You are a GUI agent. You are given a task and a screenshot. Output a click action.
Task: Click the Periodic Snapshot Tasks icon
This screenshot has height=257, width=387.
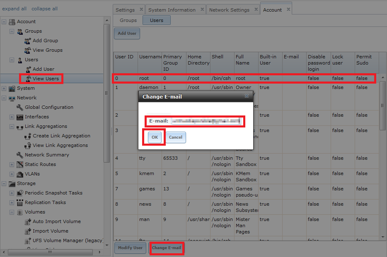(20, 193)
